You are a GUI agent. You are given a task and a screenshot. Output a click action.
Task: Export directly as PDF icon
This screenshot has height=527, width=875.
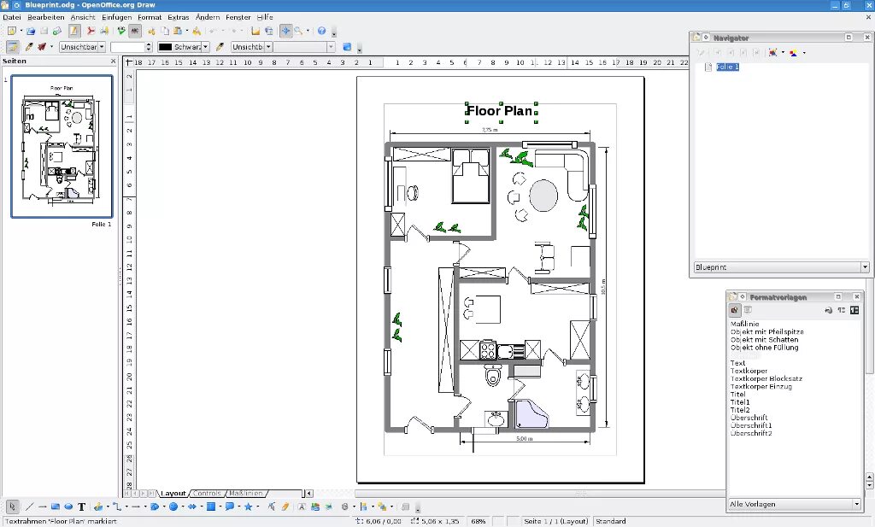pyautogui.click(x=91, y=32)
